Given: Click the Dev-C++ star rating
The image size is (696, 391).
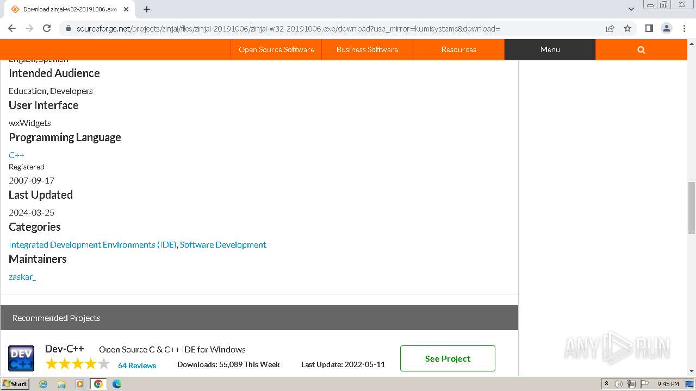Looking at the screenshot, I should pyautogui.click(x=78, y=364).
